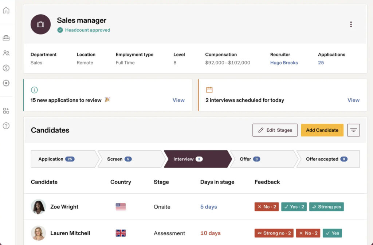373x245 pixels.
Task: Click the round briefcase job icon
Action: tap(41, 24)
